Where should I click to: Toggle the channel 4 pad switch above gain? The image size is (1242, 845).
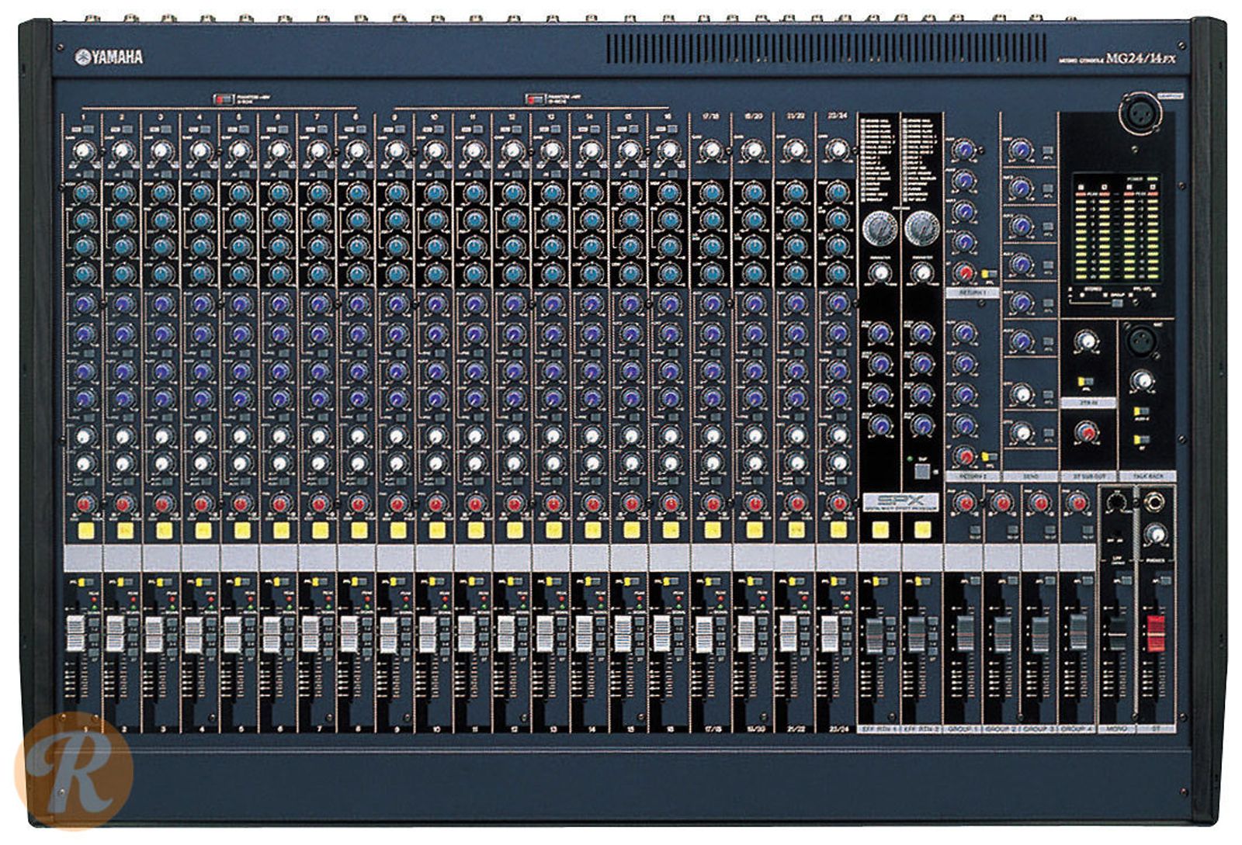coord(204,130)
